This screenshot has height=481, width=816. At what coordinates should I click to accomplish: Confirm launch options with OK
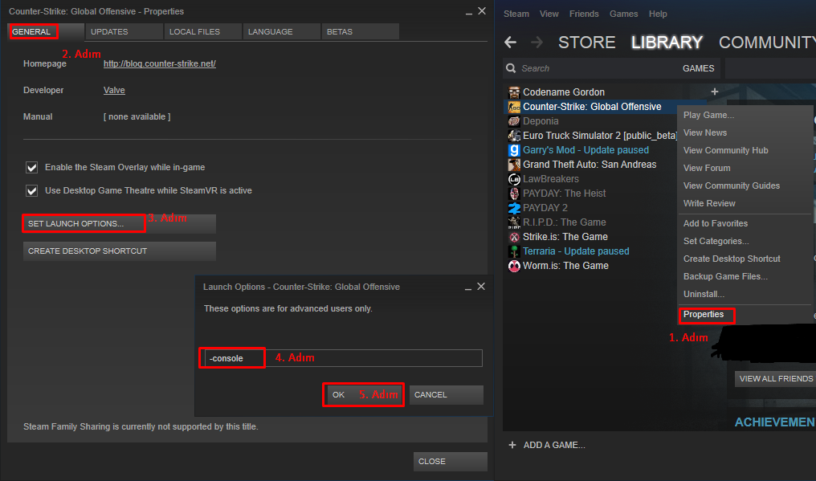click(364, 394)
